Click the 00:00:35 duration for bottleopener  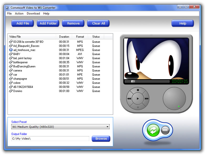(64, 62)
